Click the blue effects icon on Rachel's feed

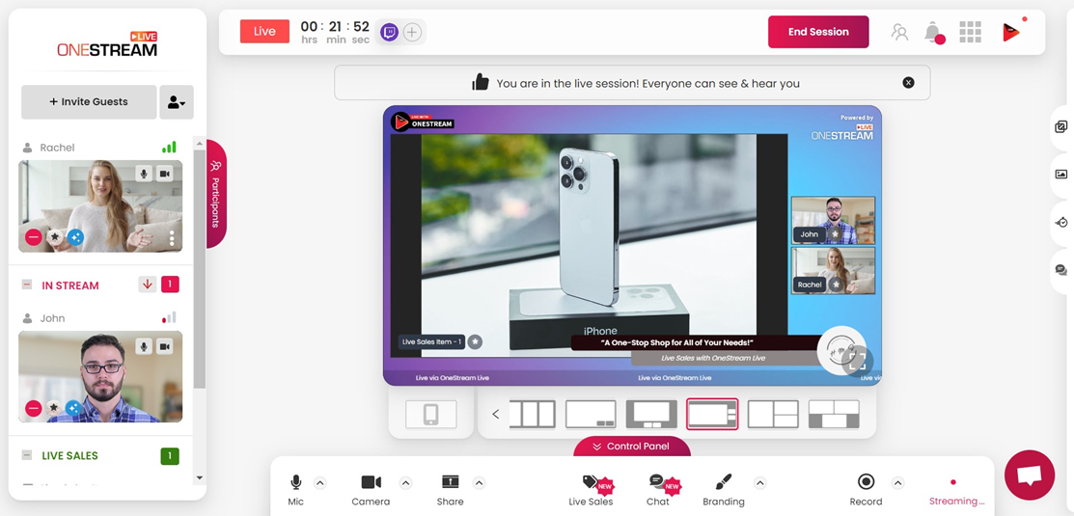(x=75, y=237)
